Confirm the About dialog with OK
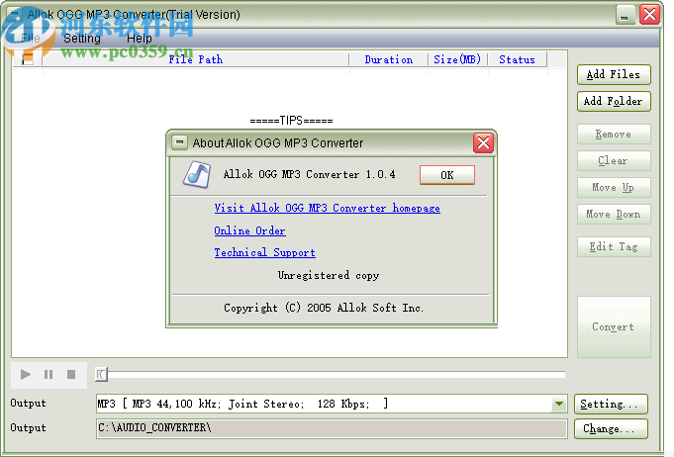 click(x=447, y=175)
